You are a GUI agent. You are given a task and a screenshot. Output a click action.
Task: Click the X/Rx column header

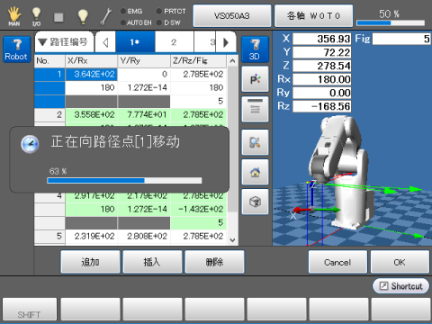92,61
